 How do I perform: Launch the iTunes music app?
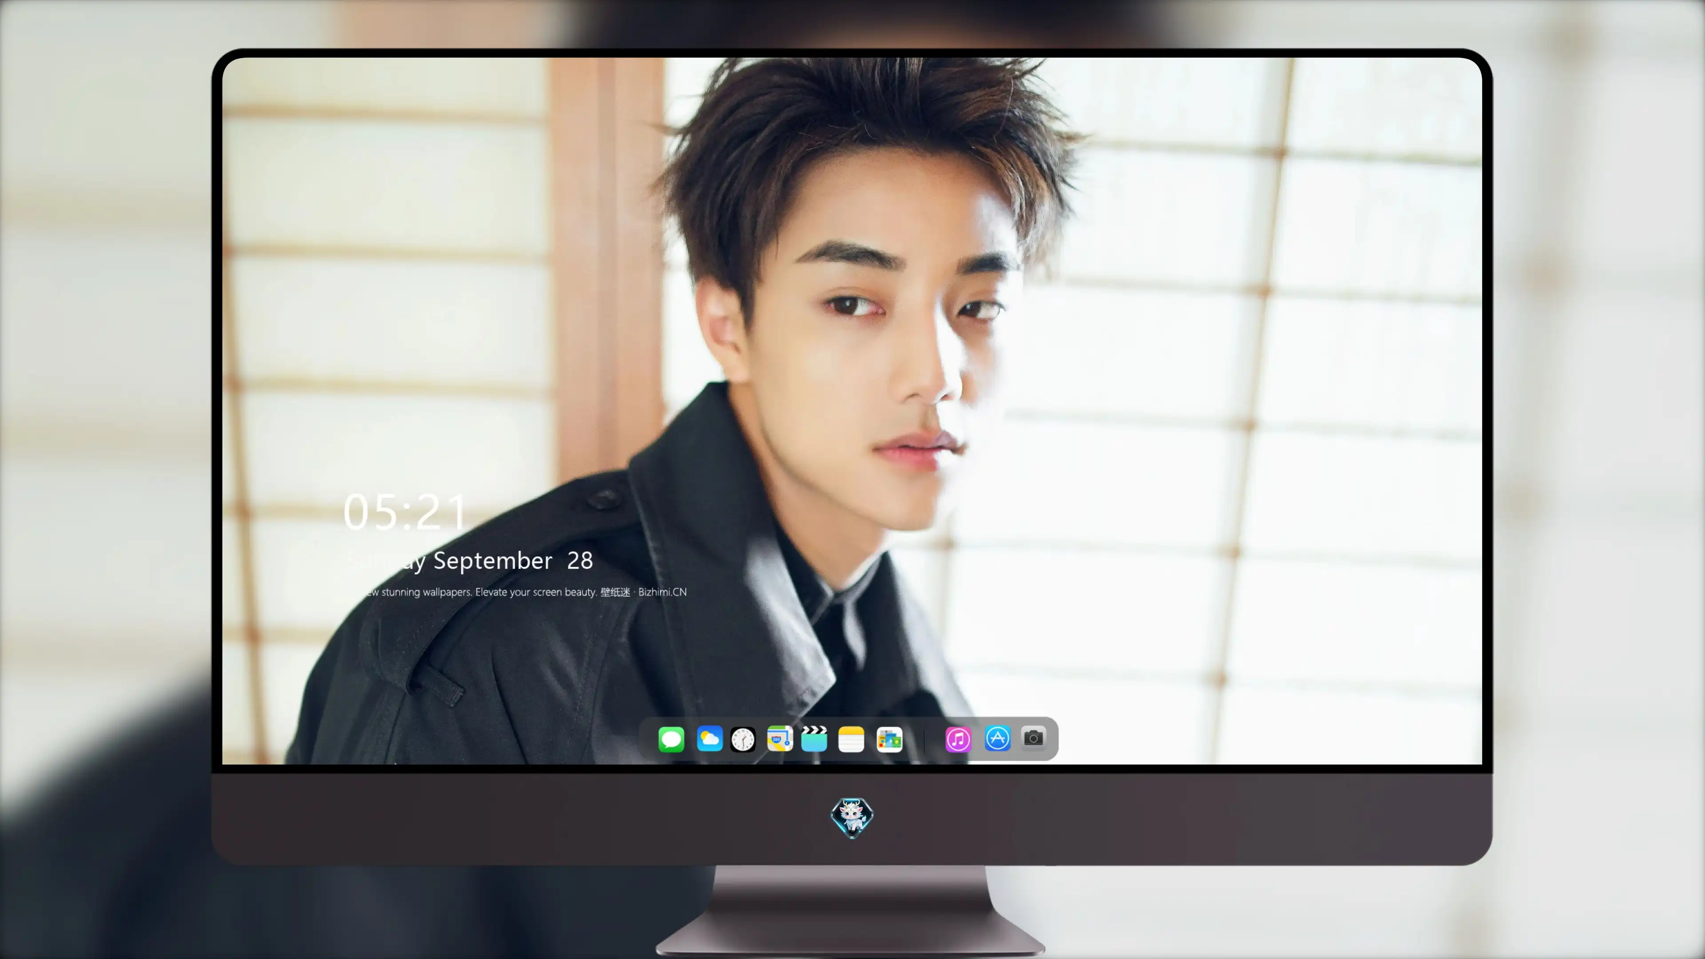[959, 739]
